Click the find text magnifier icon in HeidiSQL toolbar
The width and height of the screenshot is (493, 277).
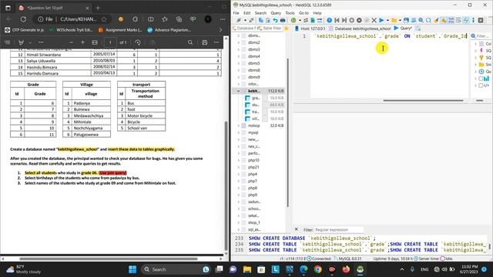point(421,20)
